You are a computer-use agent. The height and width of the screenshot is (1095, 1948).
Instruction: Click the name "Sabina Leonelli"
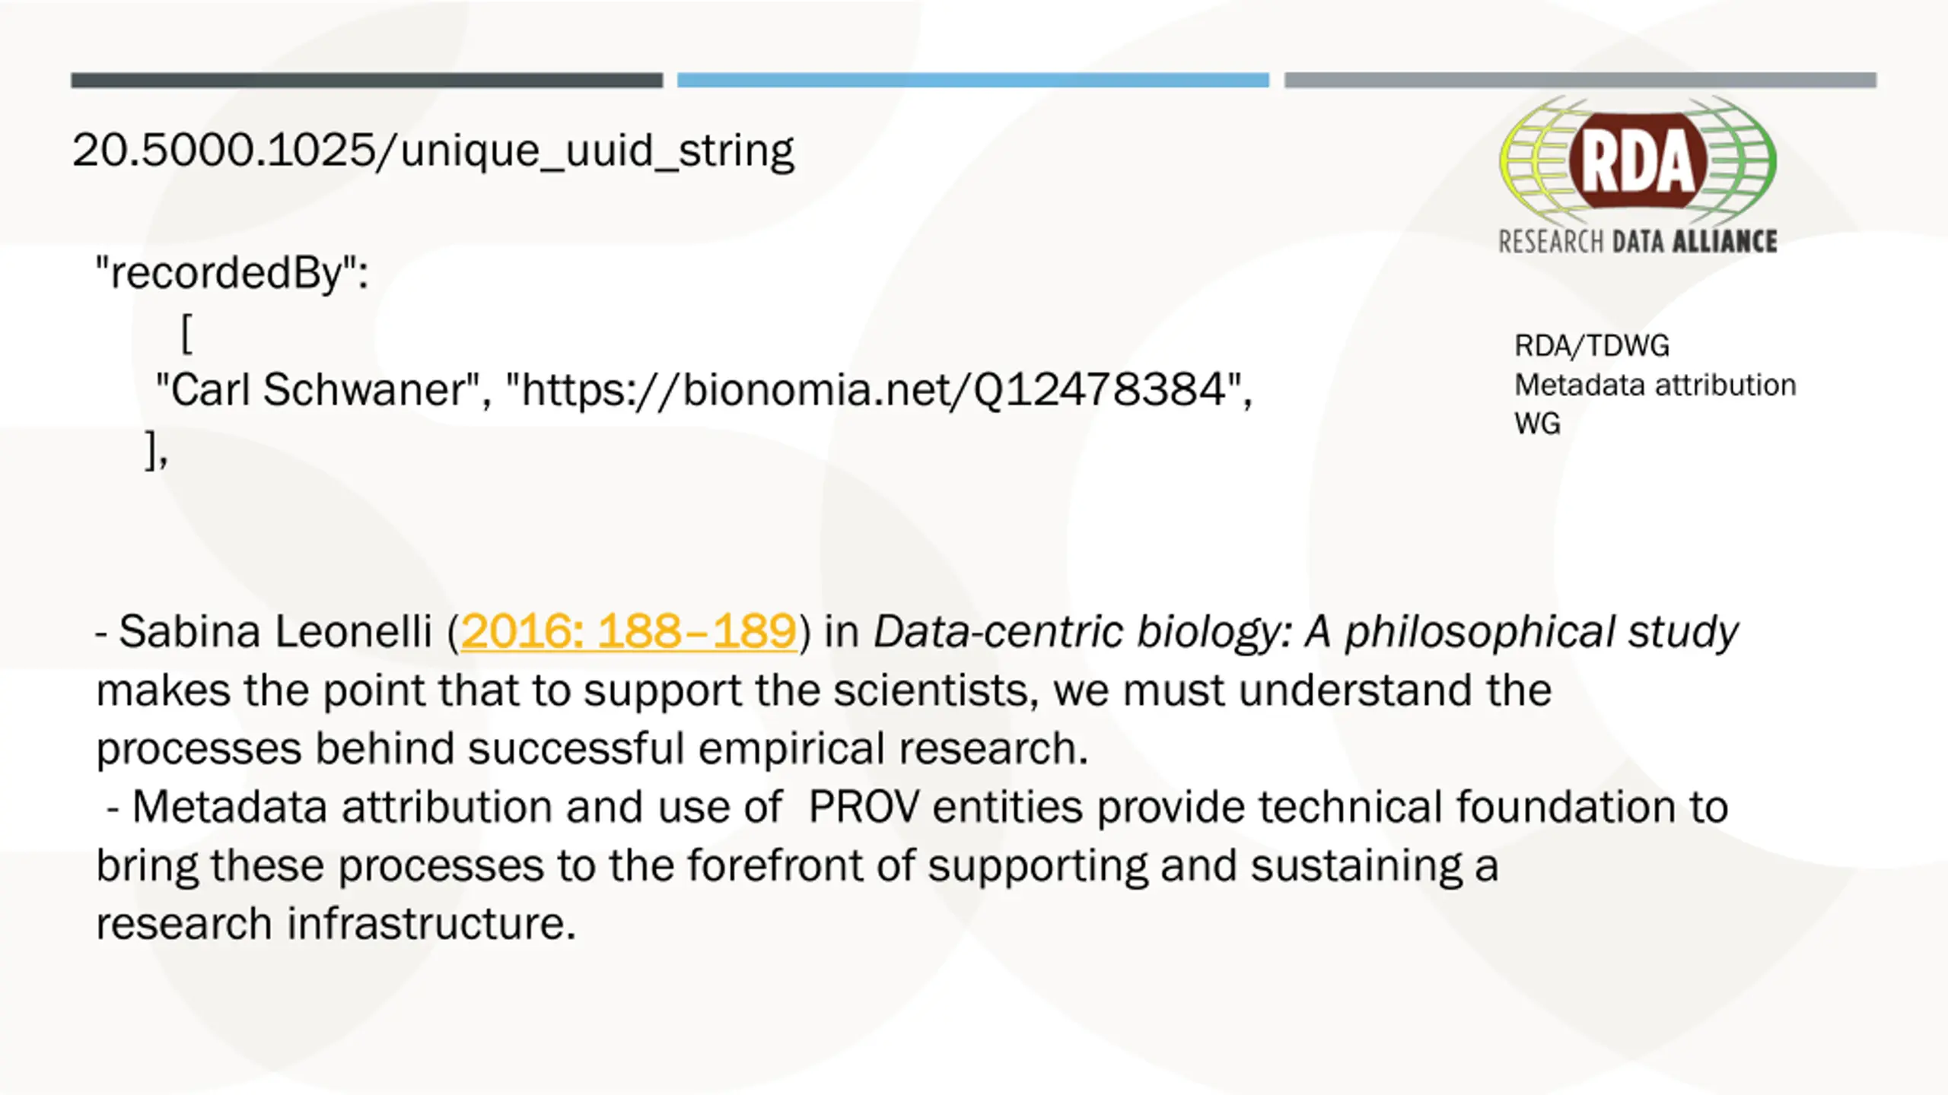click(x=275, y=631)
